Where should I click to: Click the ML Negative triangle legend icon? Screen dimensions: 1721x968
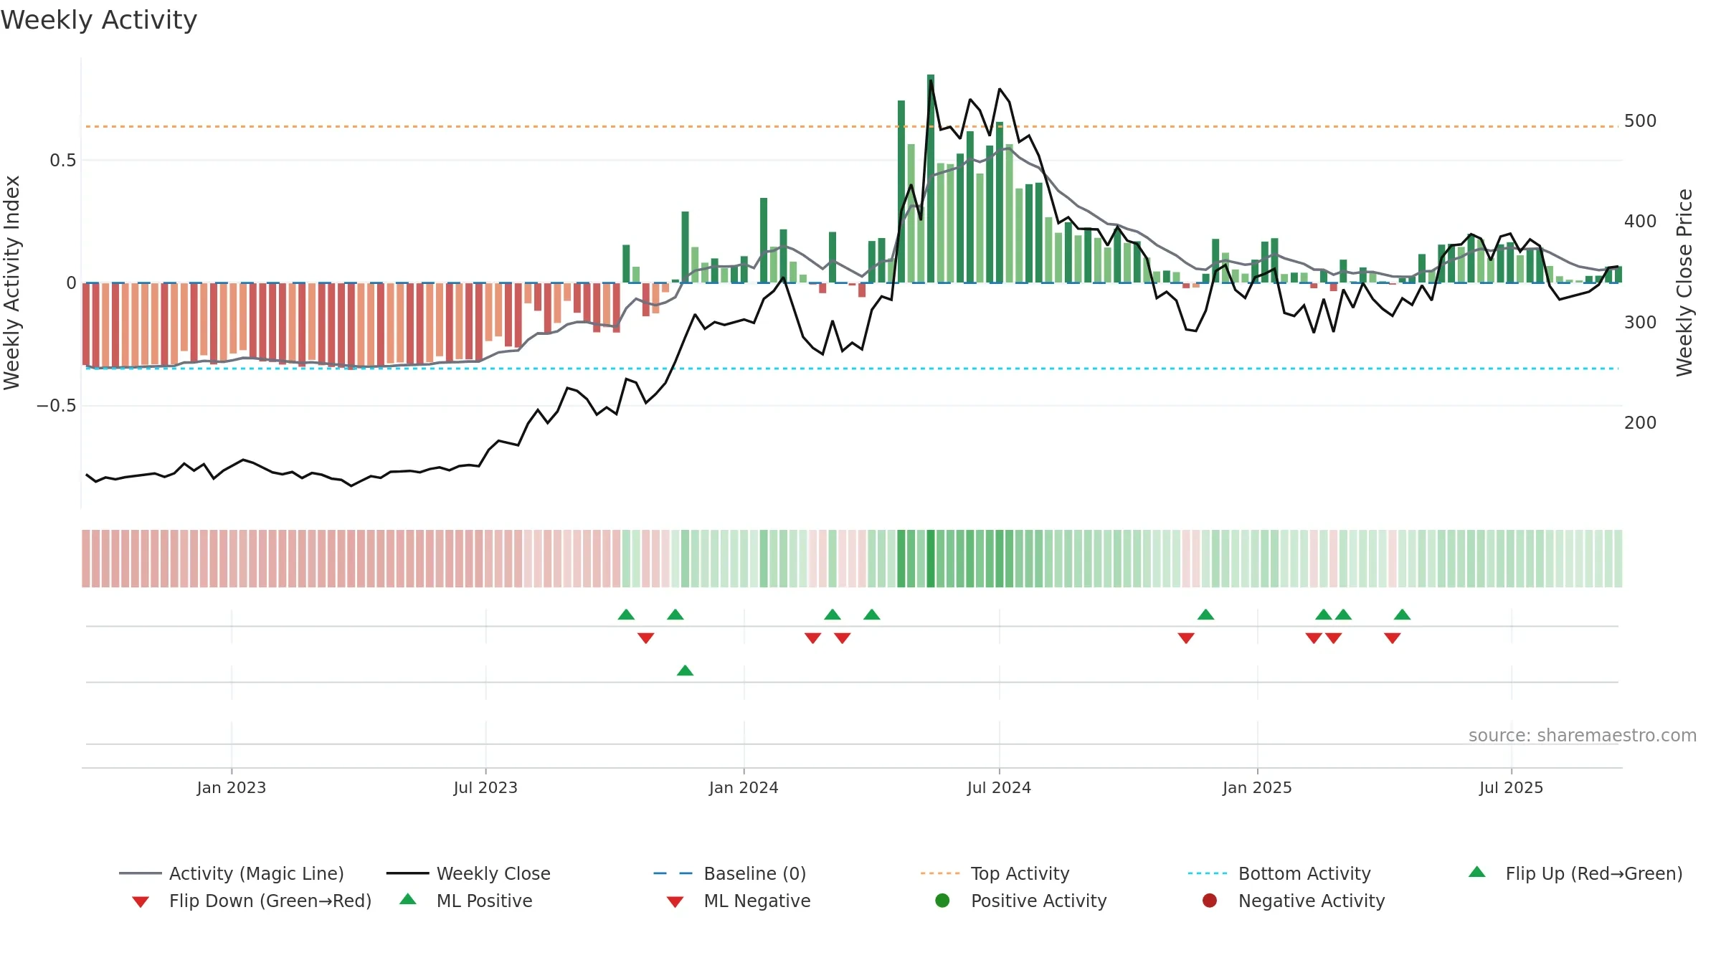coord(675,902)
